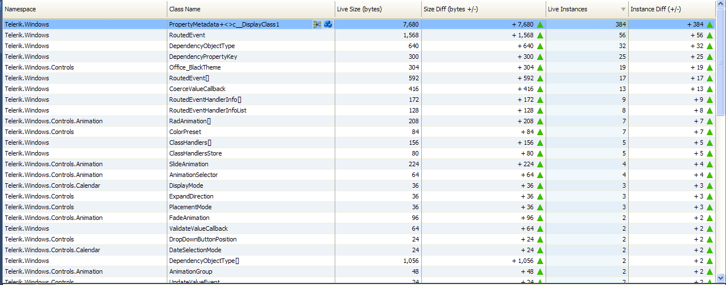Viewport: 726px width, 285px height.
Task: Select the DependencyPropertyKey class row
Action: coord(358,57)
